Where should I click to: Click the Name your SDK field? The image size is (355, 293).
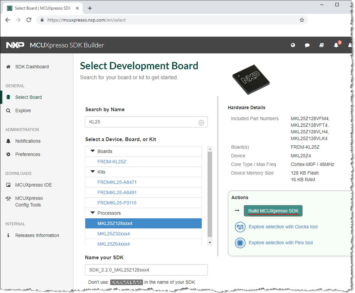click(146, 270)
